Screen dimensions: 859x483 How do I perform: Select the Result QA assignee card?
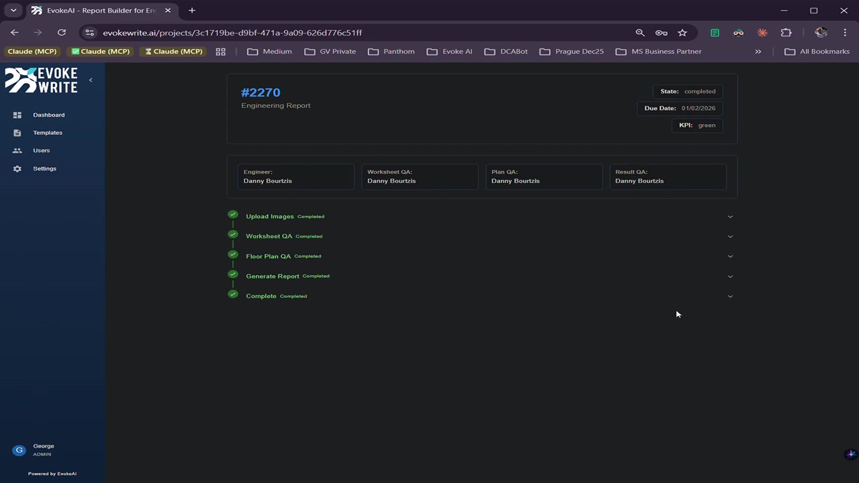[668, 176]
